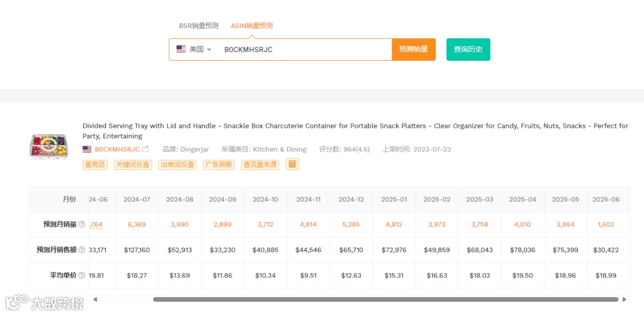644x315 pixels.
Task: Click the 关键词反查 tag button
Action: [132, 165]
